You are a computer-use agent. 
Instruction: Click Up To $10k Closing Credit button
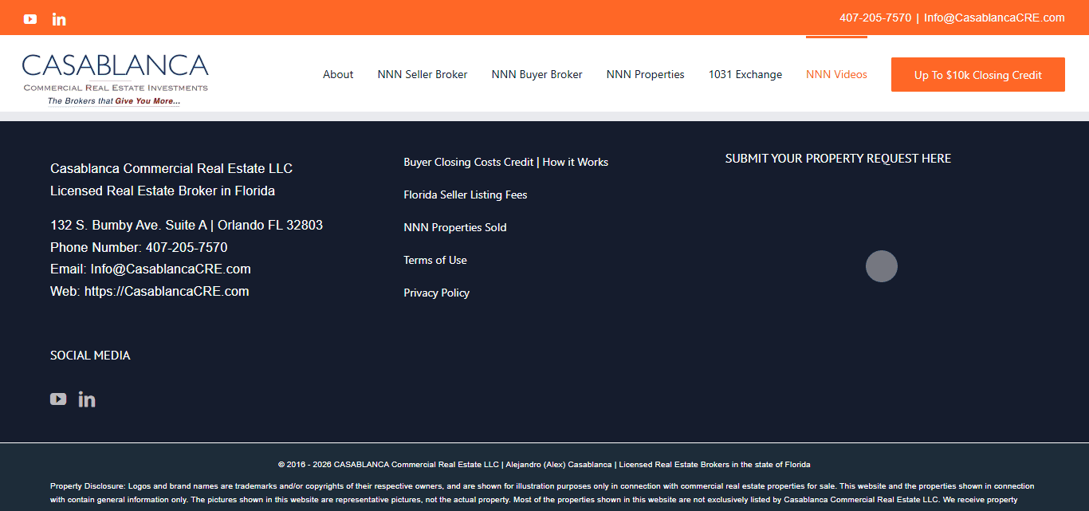tap(978, 75)
